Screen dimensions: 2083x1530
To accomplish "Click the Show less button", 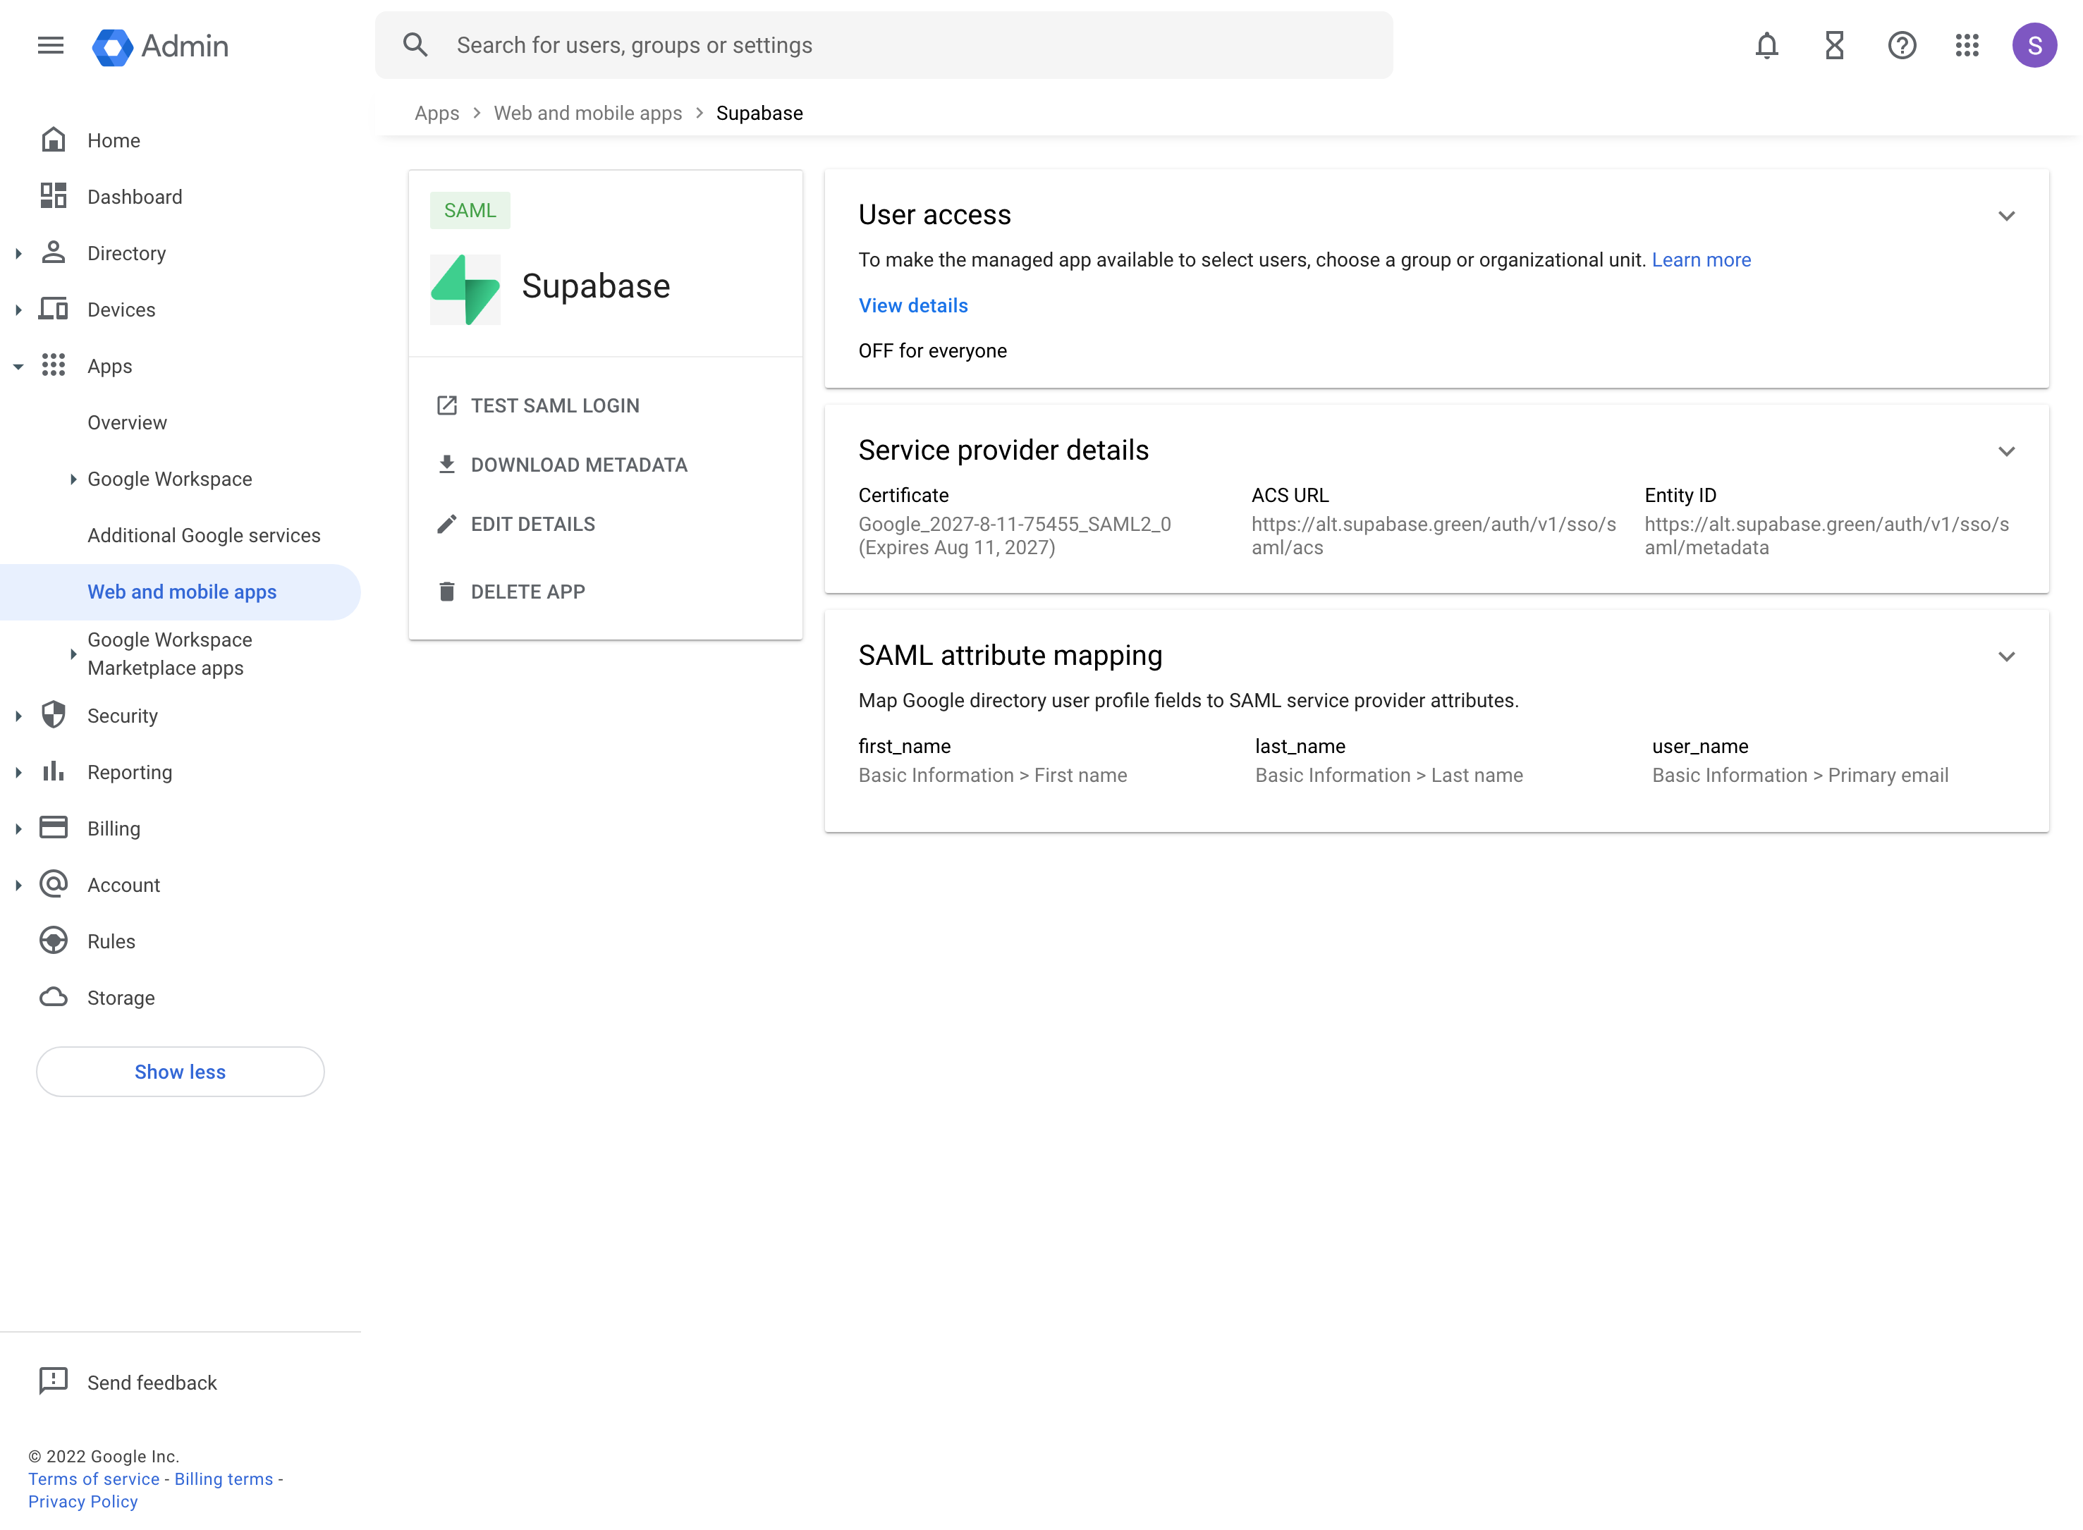I will (x=180, y=1072).
